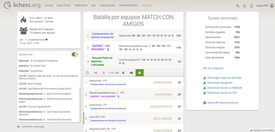Screen dimensions: 275x132
Task: Expand amigos conectados panel
Action: (x=262, y=130)
